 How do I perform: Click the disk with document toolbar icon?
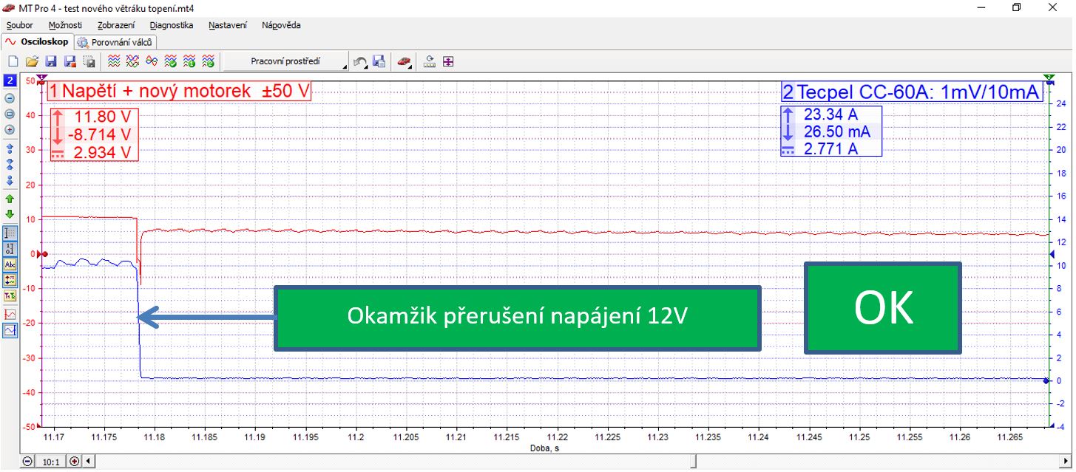379,62
